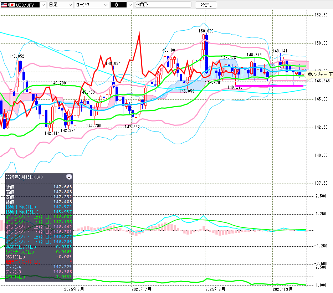Click the 2025年8月 date label

click(215, 289)
